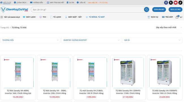184x102 pixels.
Task: Click the DienMayDaiViet logo
Action: point(14,10)
